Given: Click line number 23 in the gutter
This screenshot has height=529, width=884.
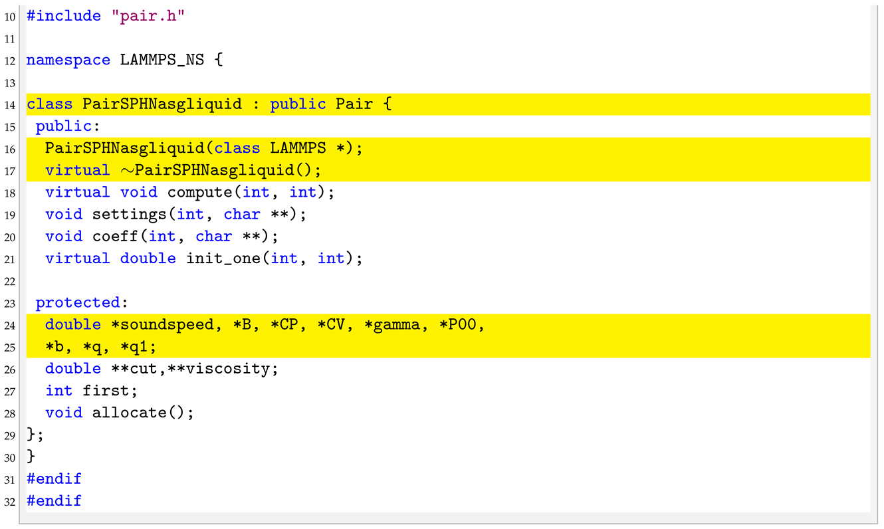Looking at the screenshot, I should [9, 302].
